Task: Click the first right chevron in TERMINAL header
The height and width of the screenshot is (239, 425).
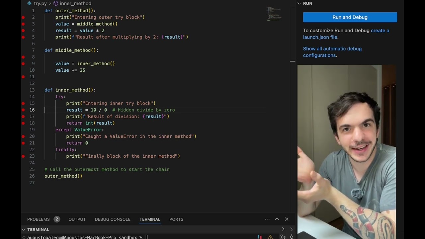Action: (283, 229)
